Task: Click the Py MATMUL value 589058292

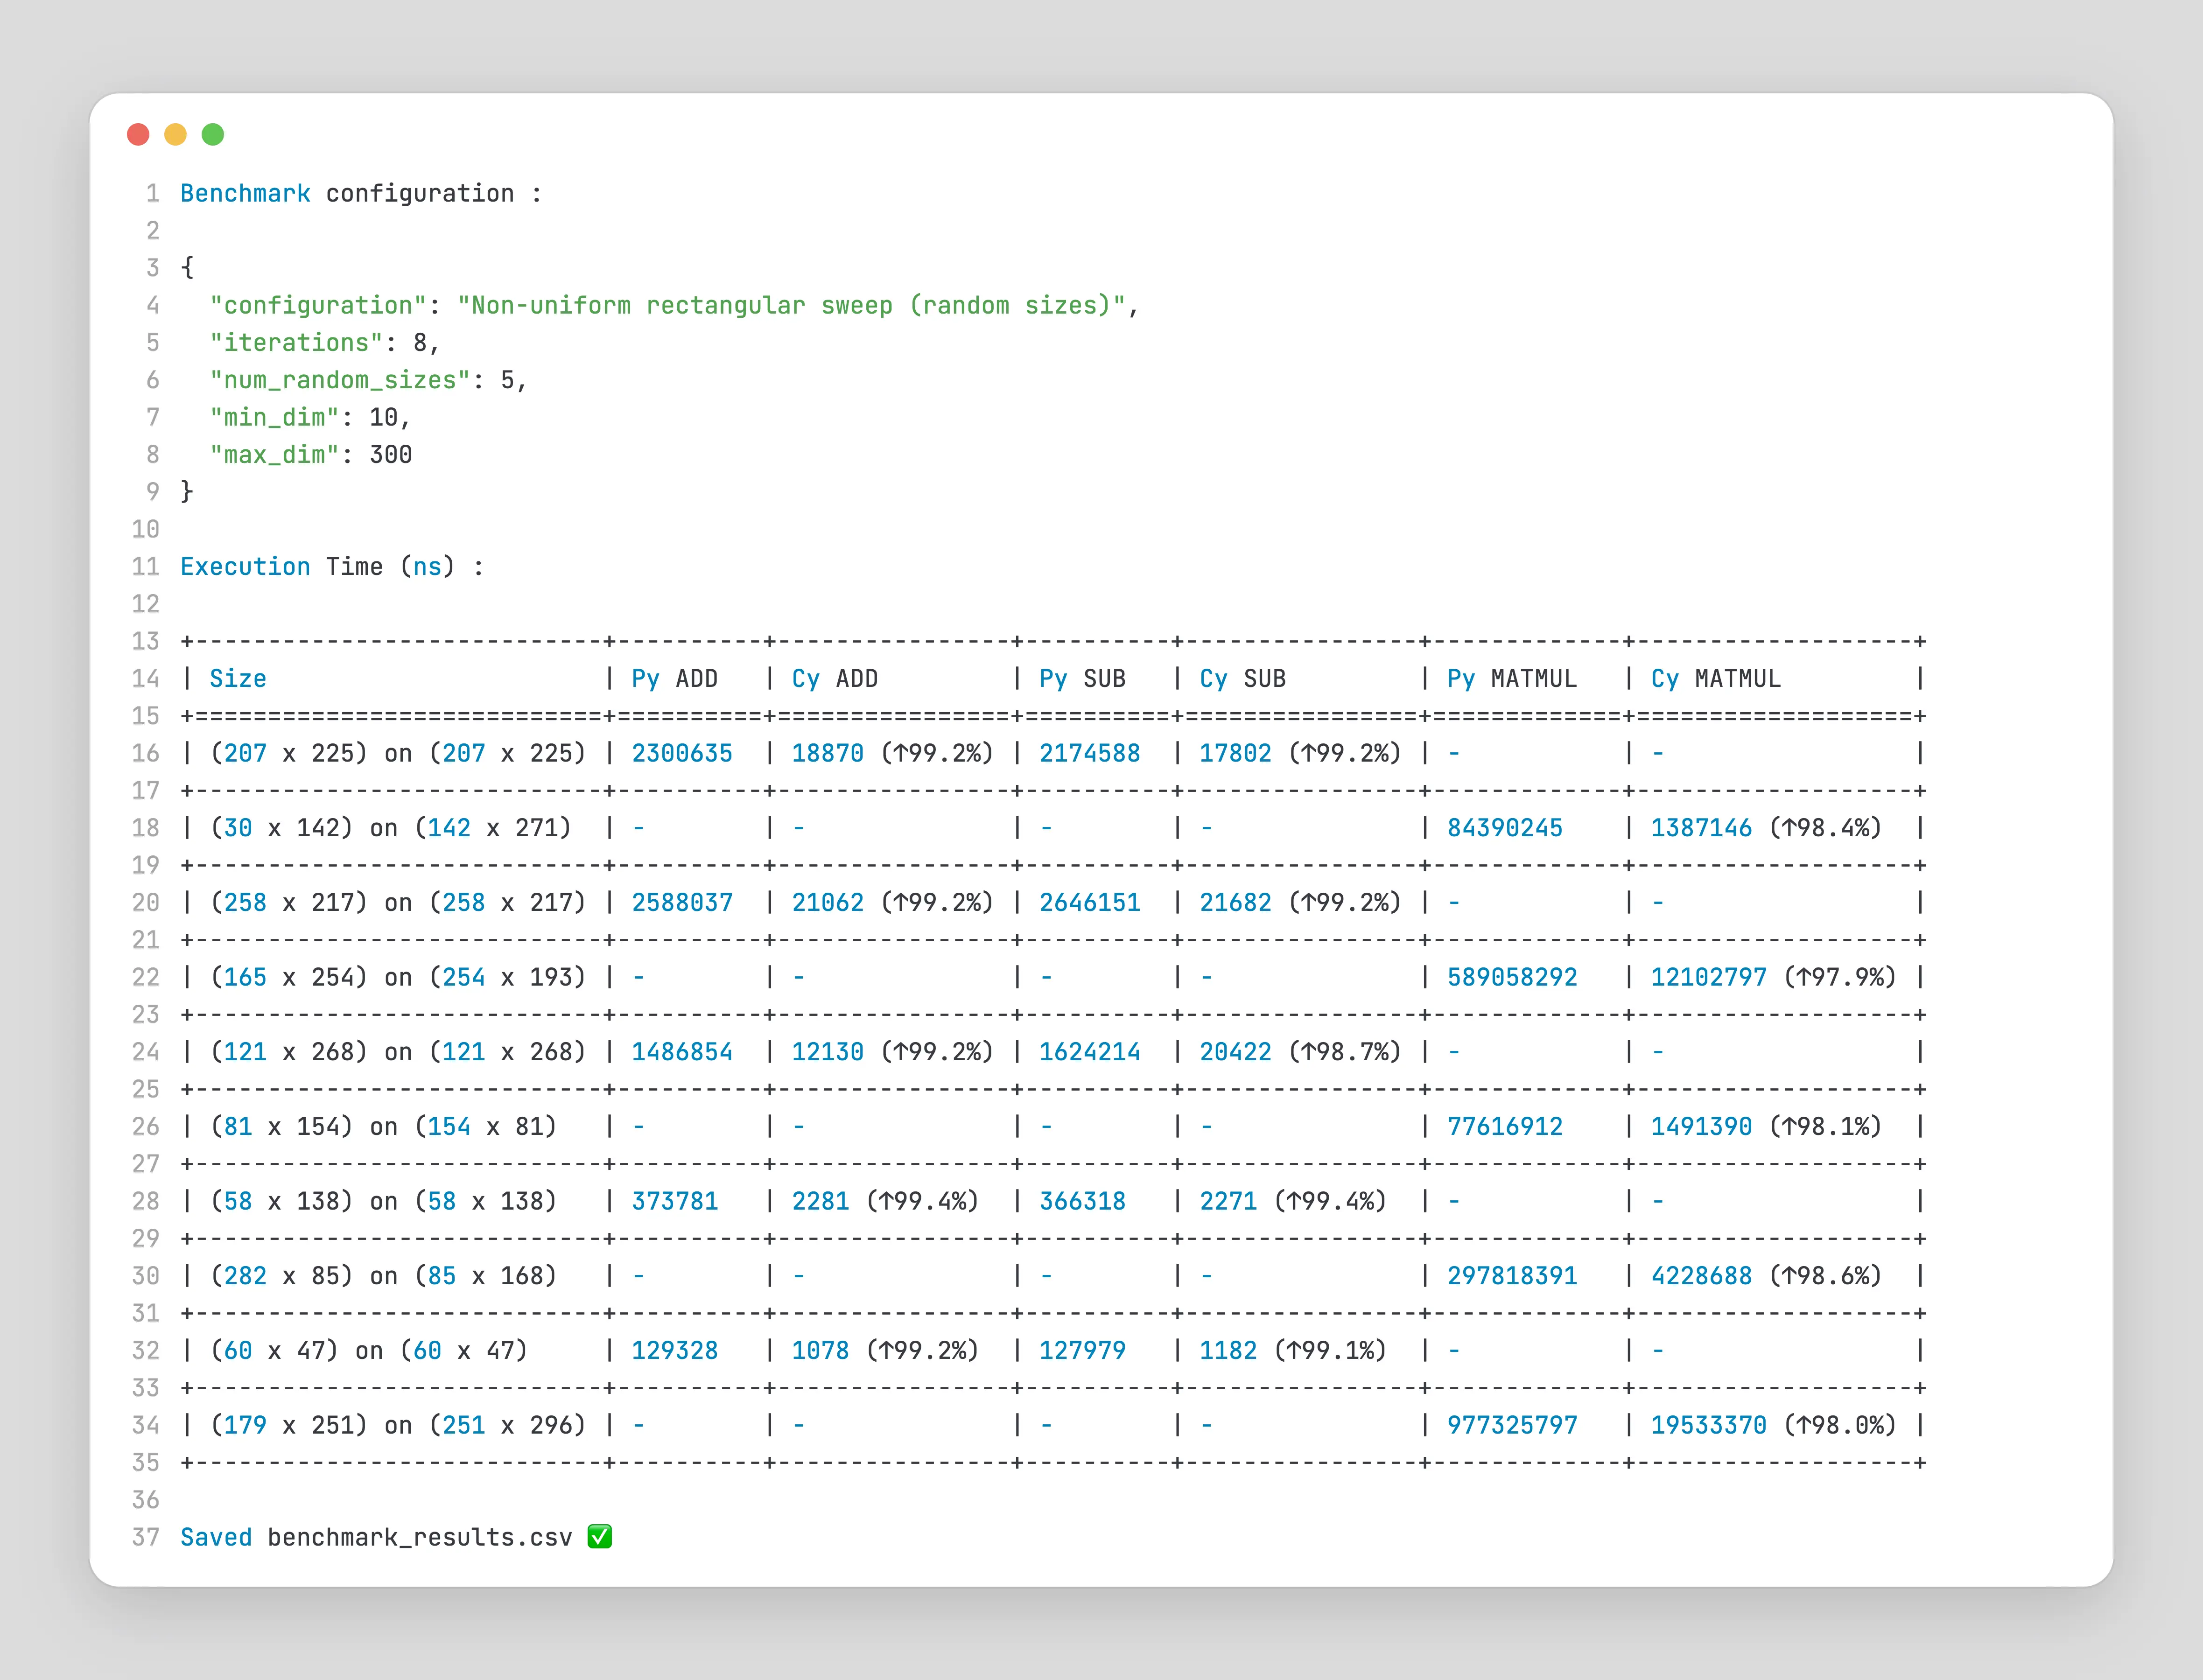Action: (x=1512, y=977)
